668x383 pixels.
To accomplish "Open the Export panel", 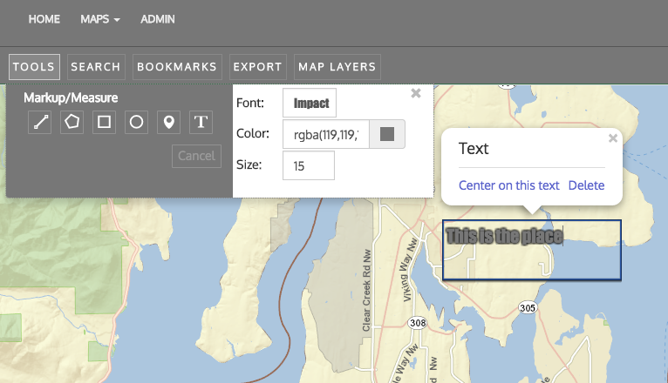I will [x=257, y=67].
